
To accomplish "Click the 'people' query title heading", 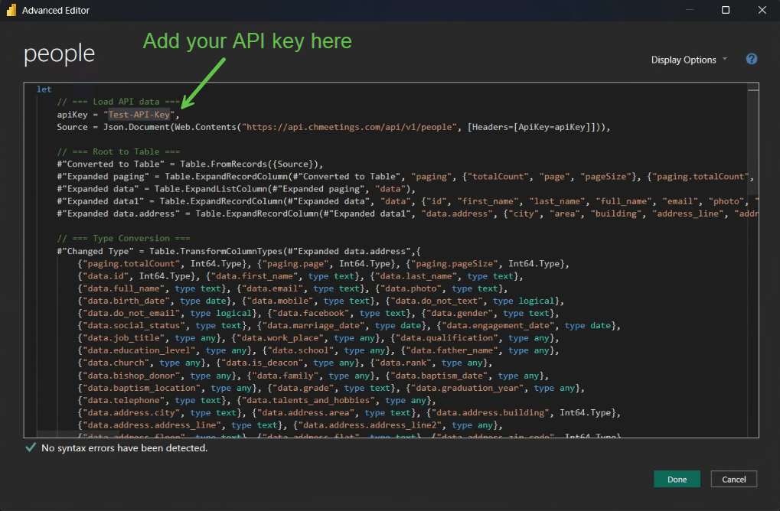I will [x=60, y=54].
